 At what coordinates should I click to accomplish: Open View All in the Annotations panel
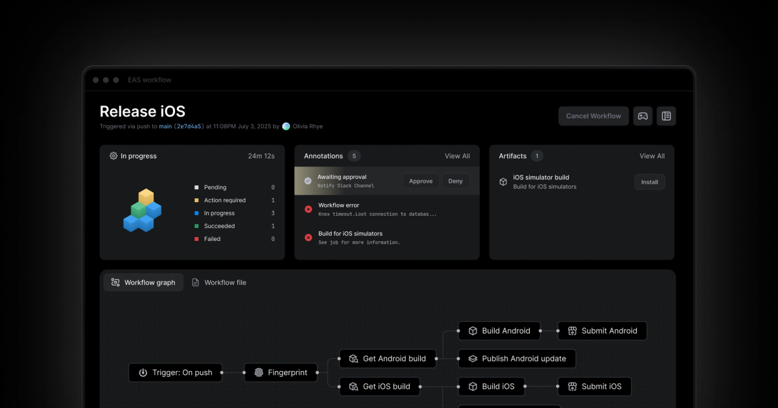click(457, 155)
